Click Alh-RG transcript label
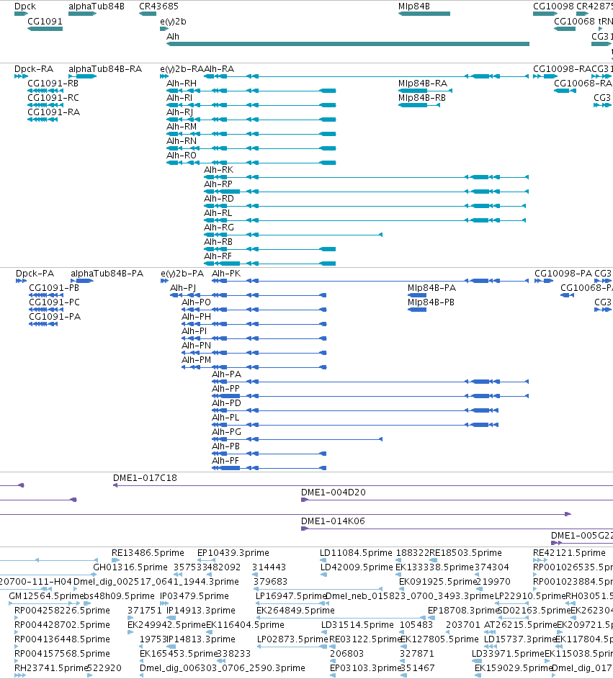 tap(219, 228)
